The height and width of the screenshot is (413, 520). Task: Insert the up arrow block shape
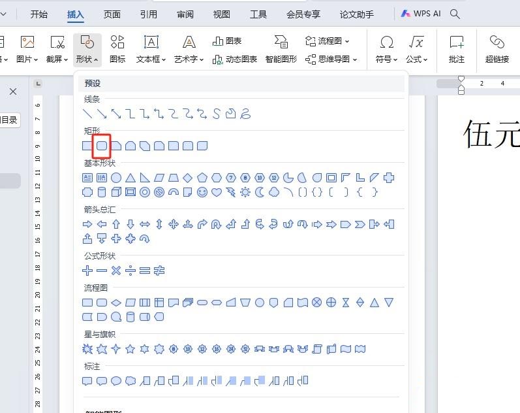(x=116, y=224)
